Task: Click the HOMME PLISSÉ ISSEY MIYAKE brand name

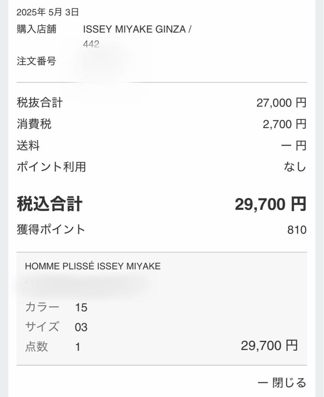Action: [x=93, y=266]
